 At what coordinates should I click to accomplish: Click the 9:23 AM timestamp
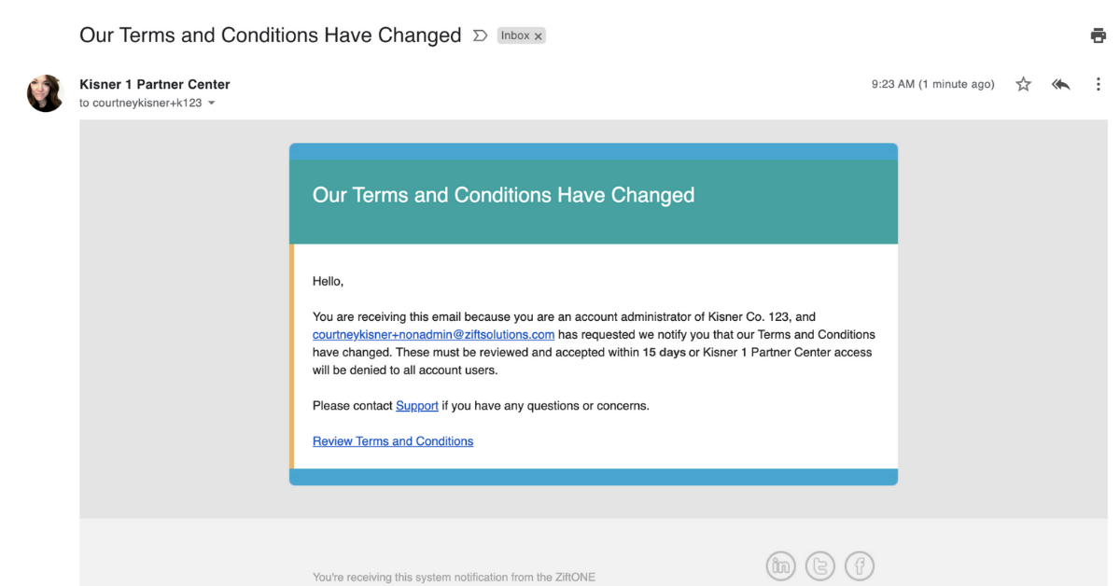933,84
